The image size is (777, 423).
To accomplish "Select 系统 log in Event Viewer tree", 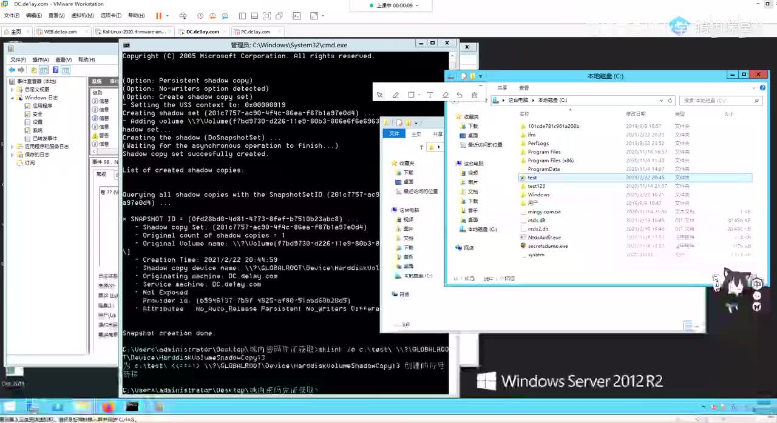I will 38,130.
